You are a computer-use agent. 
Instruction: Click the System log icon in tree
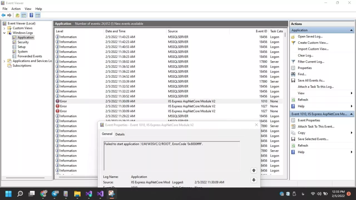click(x=14, y=52)
